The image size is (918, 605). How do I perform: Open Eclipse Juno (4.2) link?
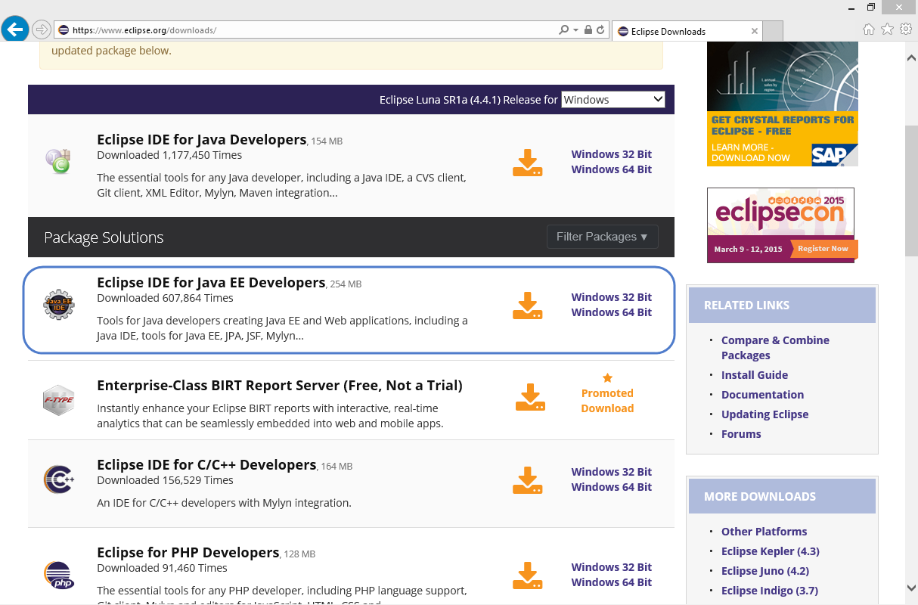[x=765, y=571]
